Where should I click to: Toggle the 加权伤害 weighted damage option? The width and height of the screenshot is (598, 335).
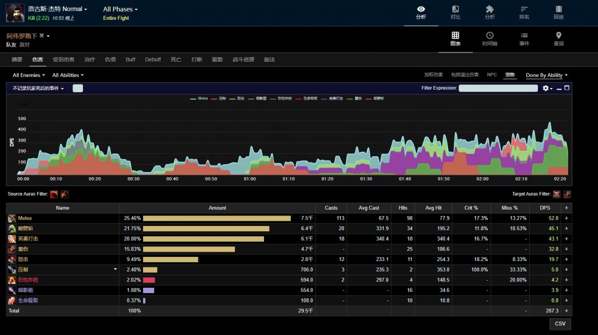tap(433, 75)
